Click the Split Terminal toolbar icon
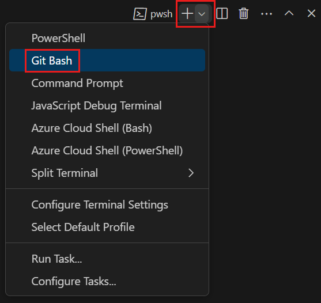This screenshot has width=321, height=303. 222,14
